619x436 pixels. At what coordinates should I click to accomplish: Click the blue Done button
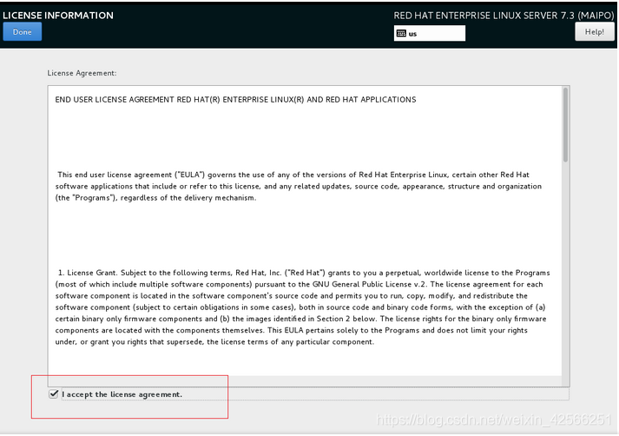22,32
